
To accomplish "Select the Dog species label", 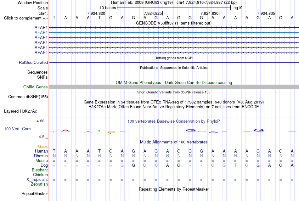I will click(44, 165).
